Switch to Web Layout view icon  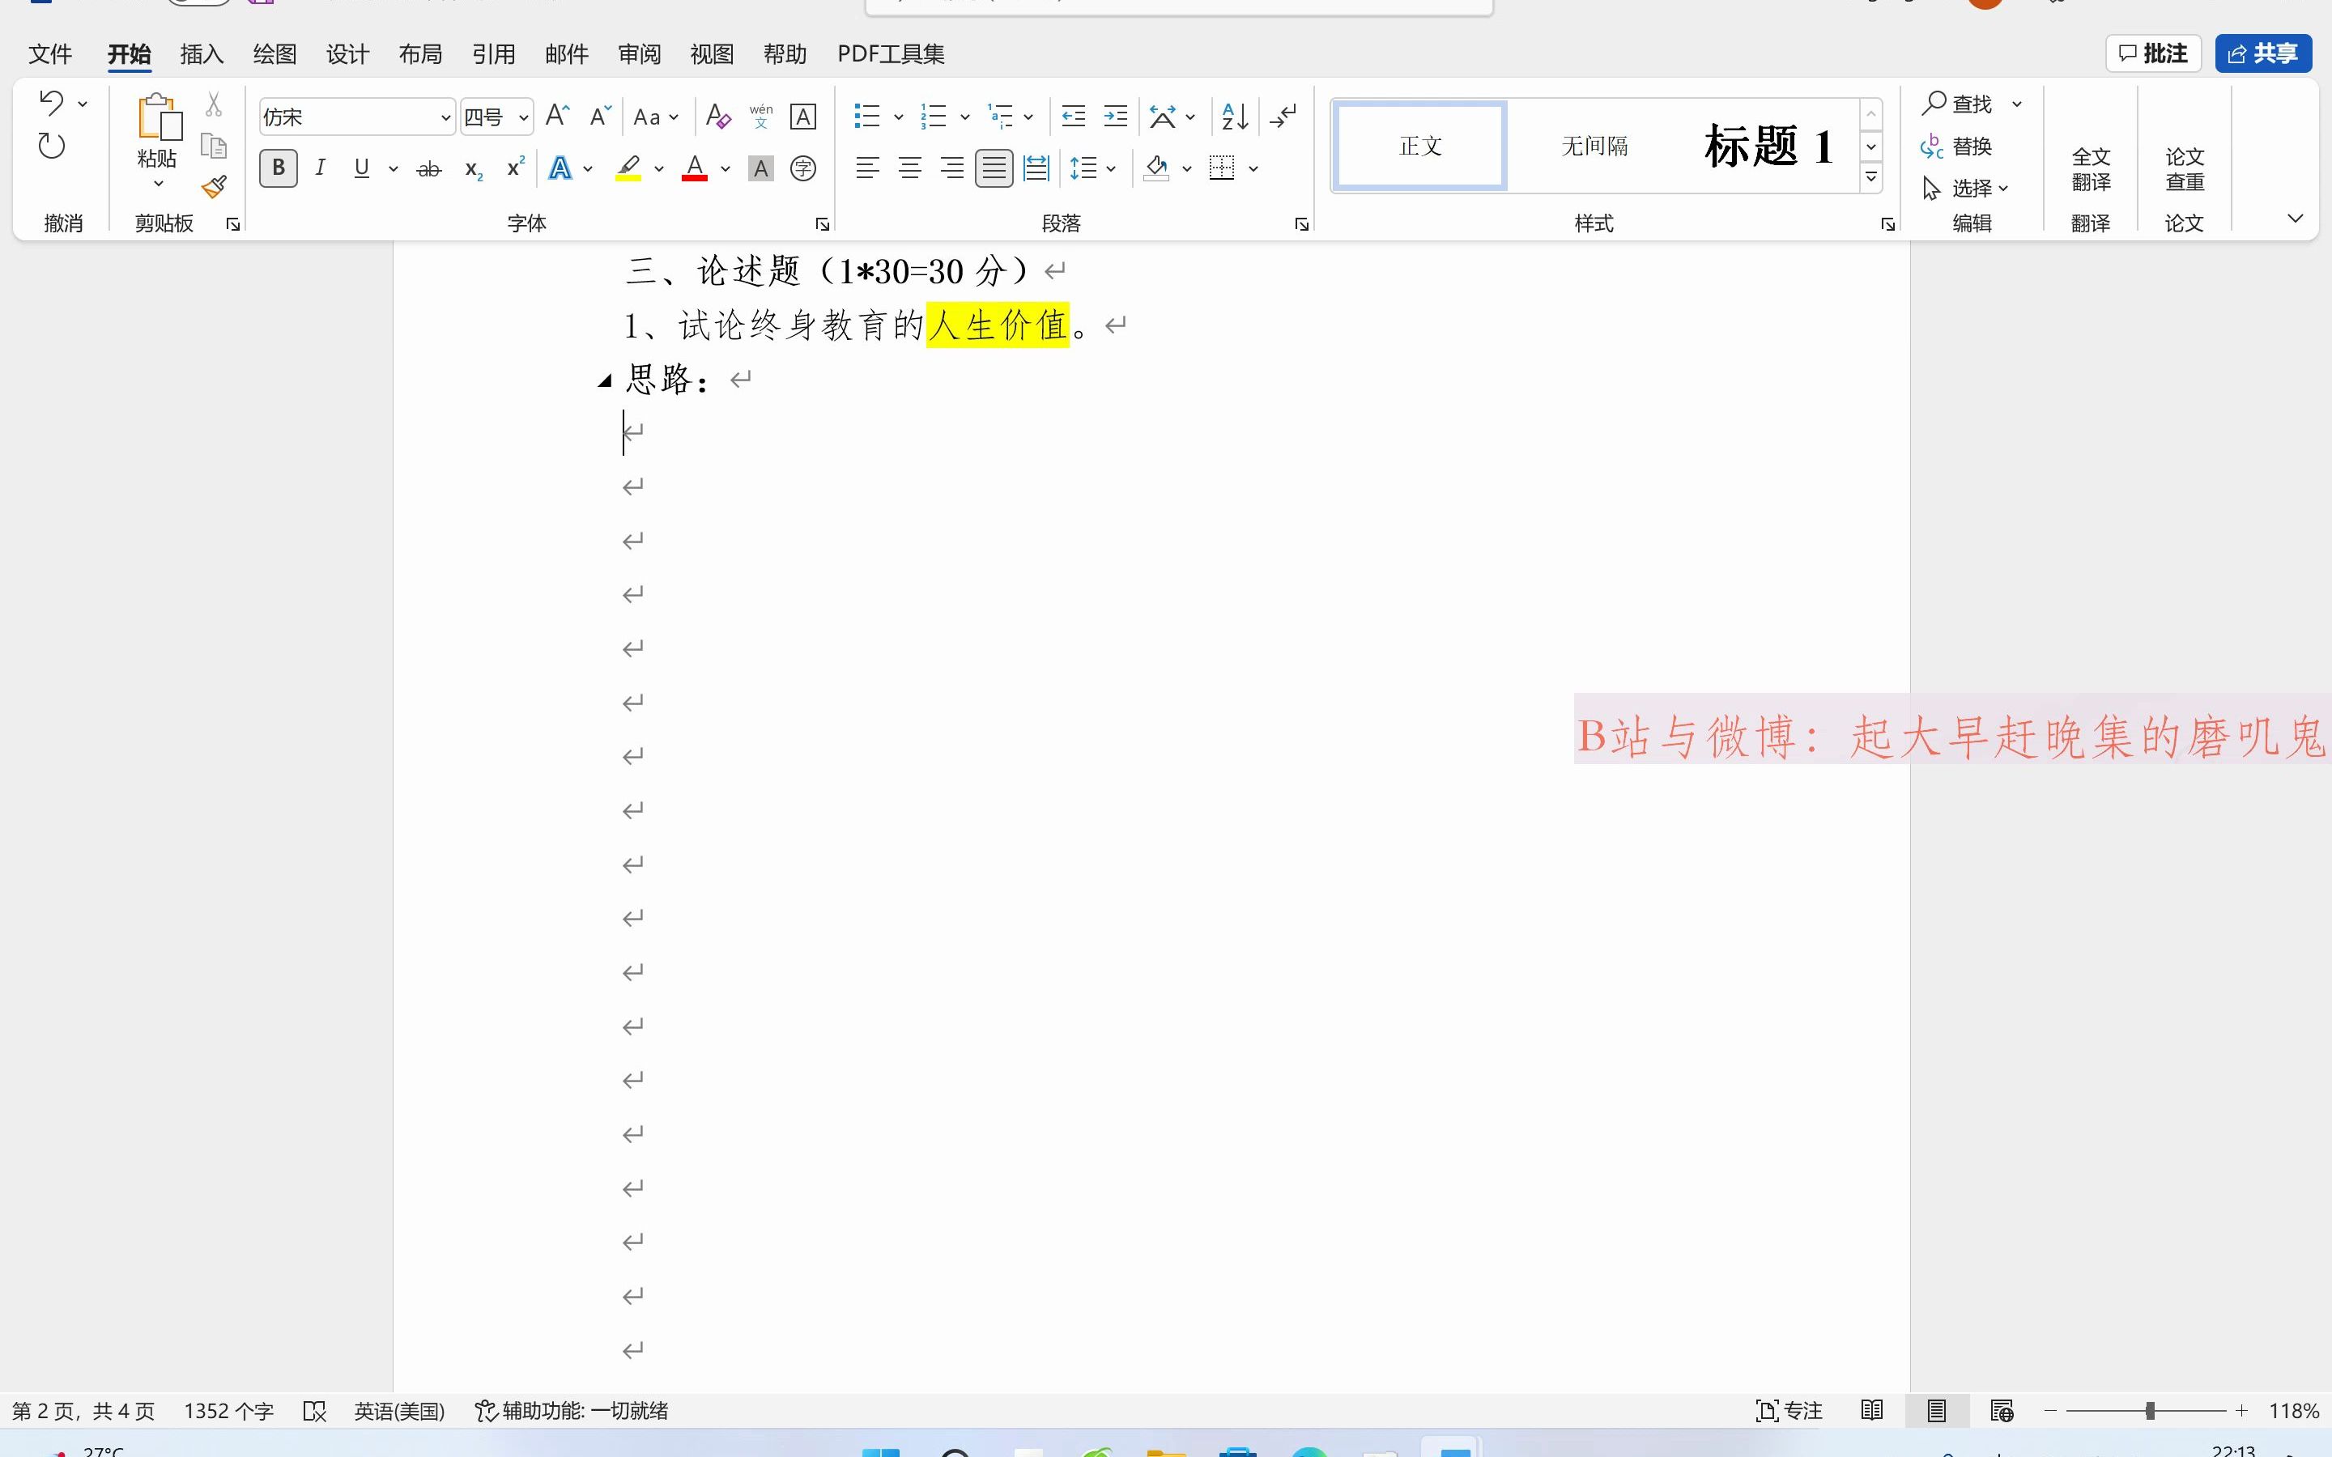pyautogui.click(x=2002, y=1411)
